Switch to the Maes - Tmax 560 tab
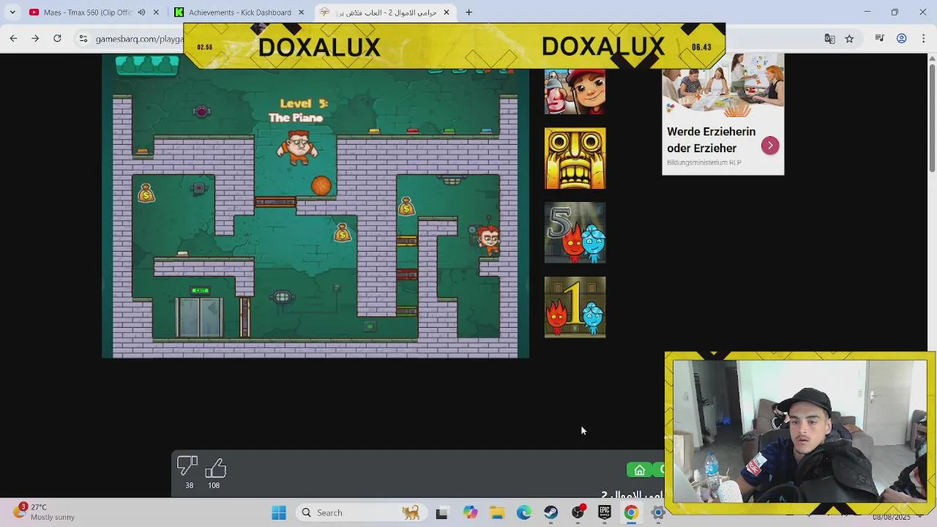 point(88,12)
